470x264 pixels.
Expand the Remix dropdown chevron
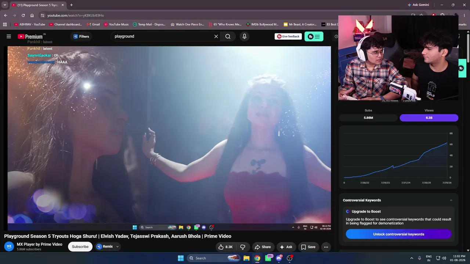pos(117,246)
